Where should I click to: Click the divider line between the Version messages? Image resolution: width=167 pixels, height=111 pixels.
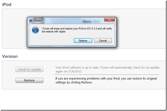pyautogui.click(x=107, y=75)
